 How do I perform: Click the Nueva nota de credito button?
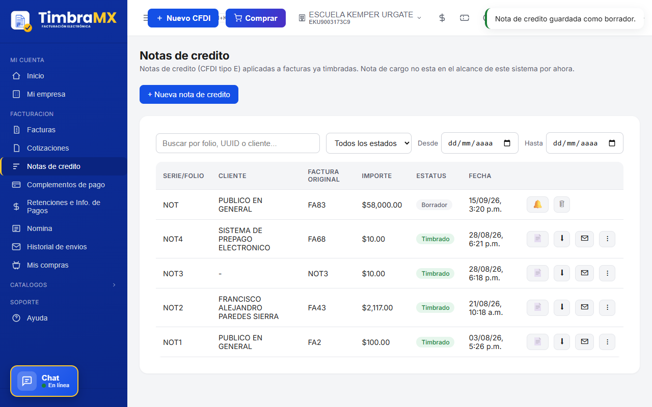click(189, 94)
